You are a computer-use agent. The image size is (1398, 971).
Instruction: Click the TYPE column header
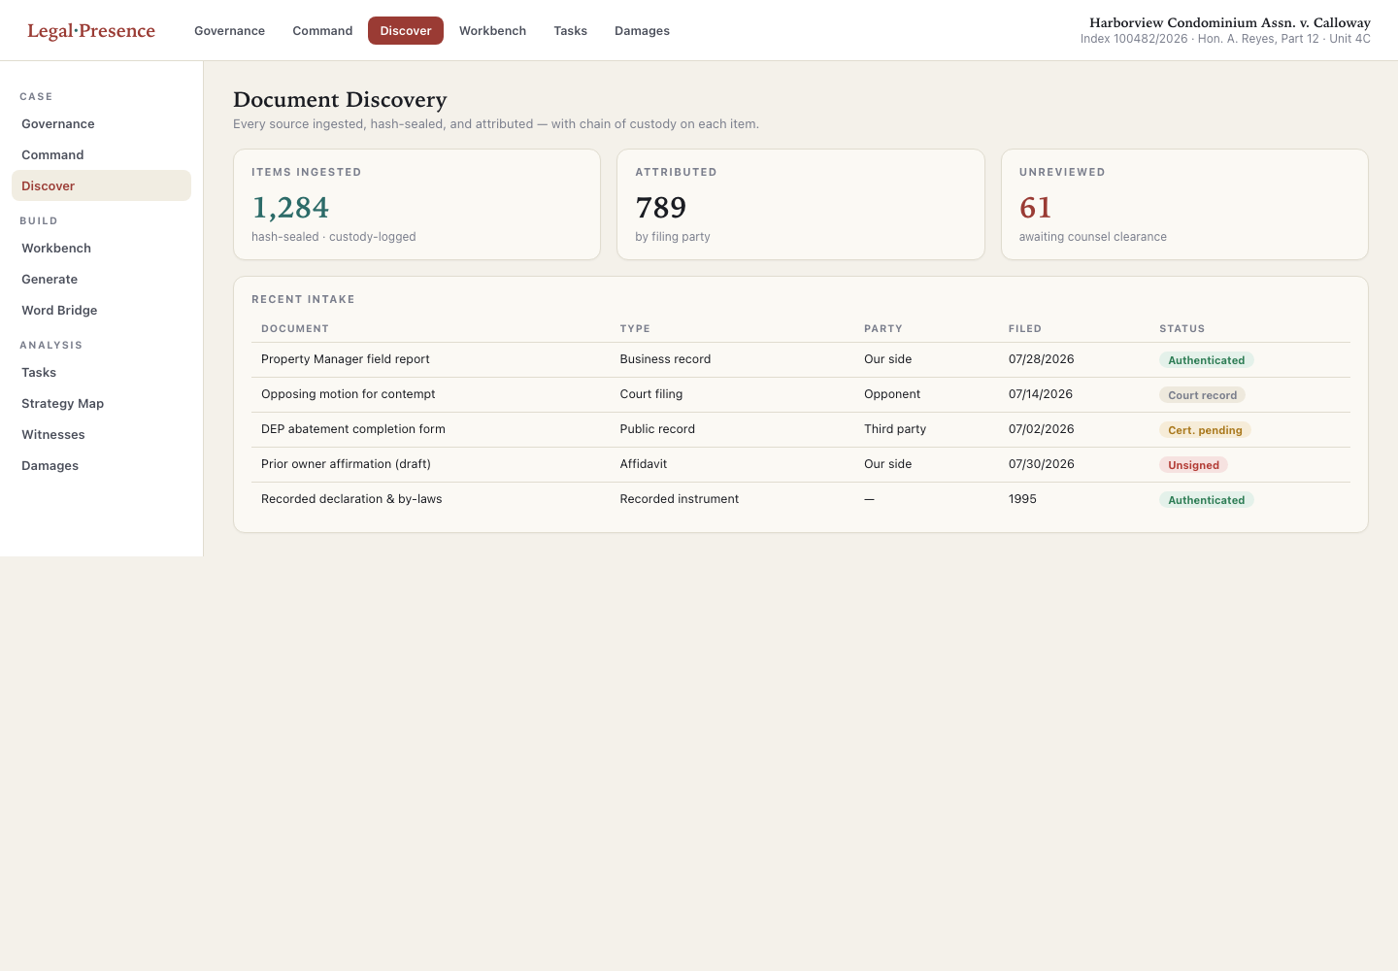click(635, 328)
